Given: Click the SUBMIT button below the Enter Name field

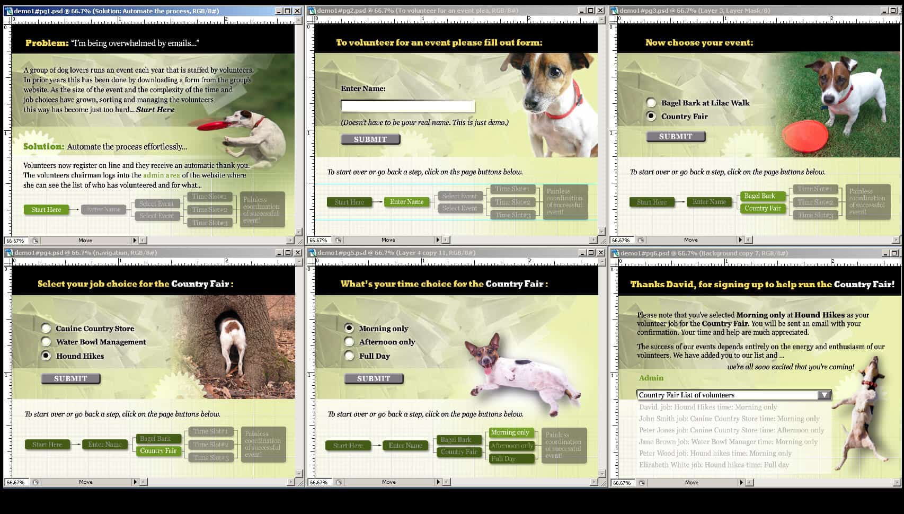Looking at the screenshot, I should (370, 139).
